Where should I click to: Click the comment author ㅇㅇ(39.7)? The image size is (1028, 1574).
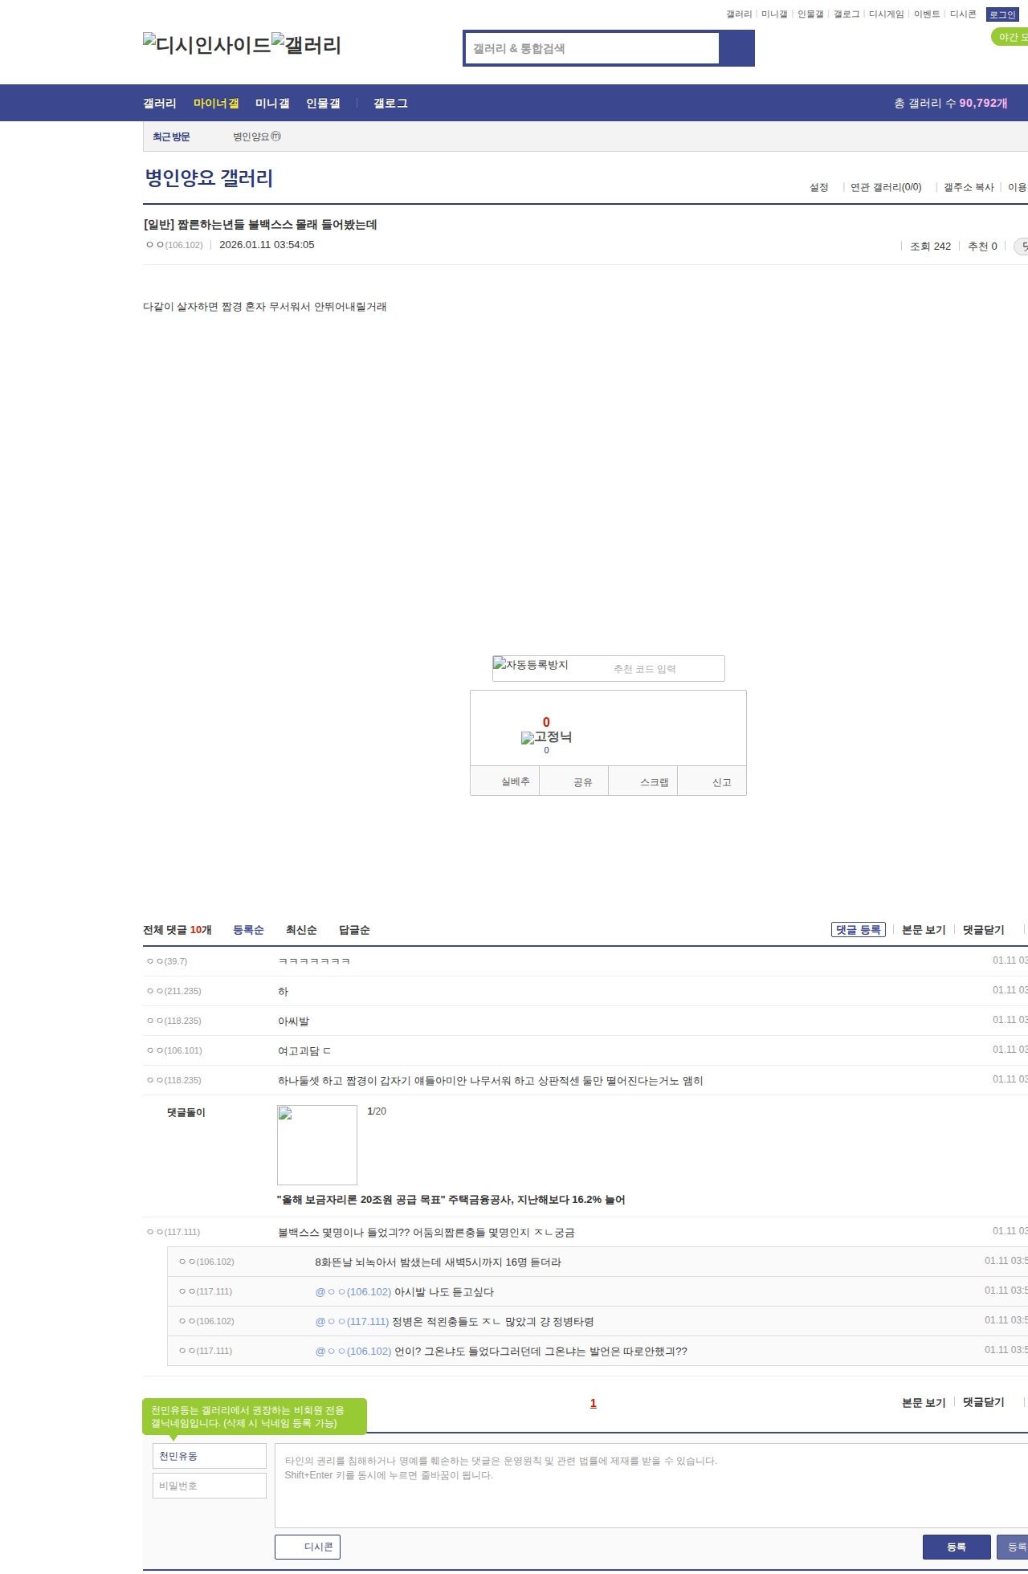(x=167, y=961)
